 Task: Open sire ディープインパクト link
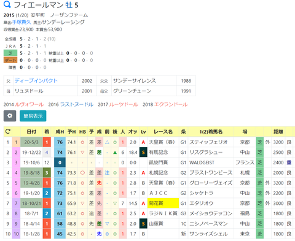[x=36, y=81]
